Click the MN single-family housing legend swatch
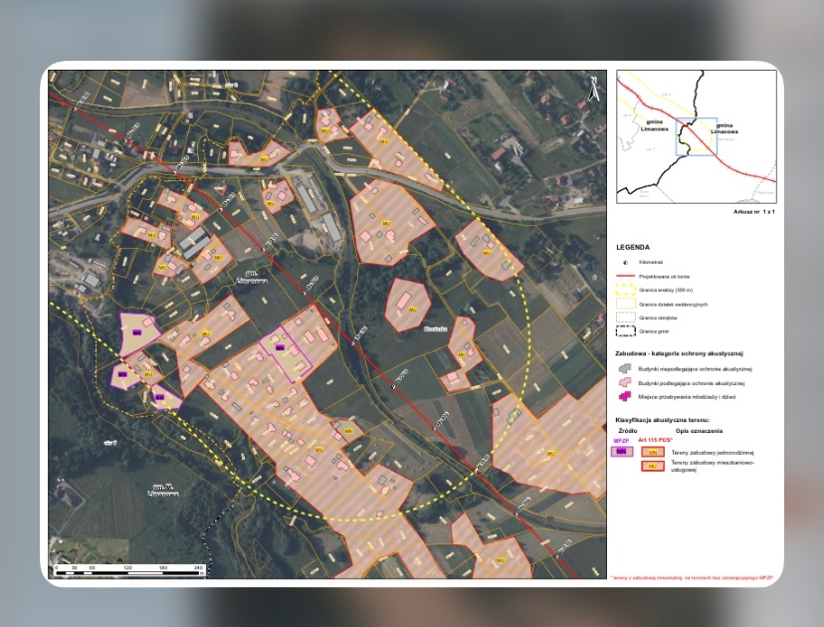This screenshot has width=824, height=627. tap(654, 452)
